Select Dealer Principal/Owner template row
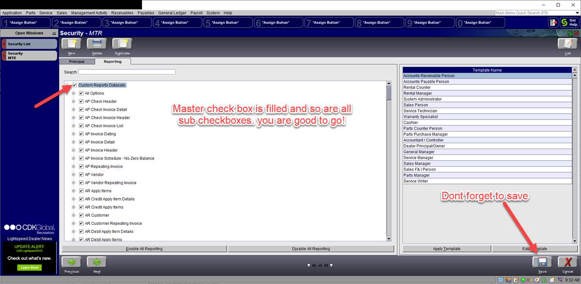 (488, 146)
